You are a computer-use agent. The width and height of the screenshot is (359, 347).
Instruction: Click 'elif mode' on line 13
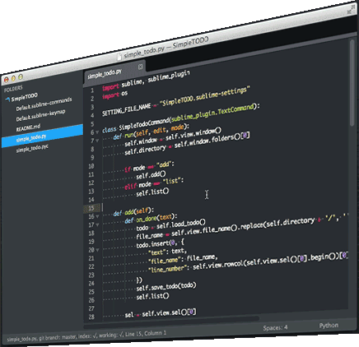[138, 186]
